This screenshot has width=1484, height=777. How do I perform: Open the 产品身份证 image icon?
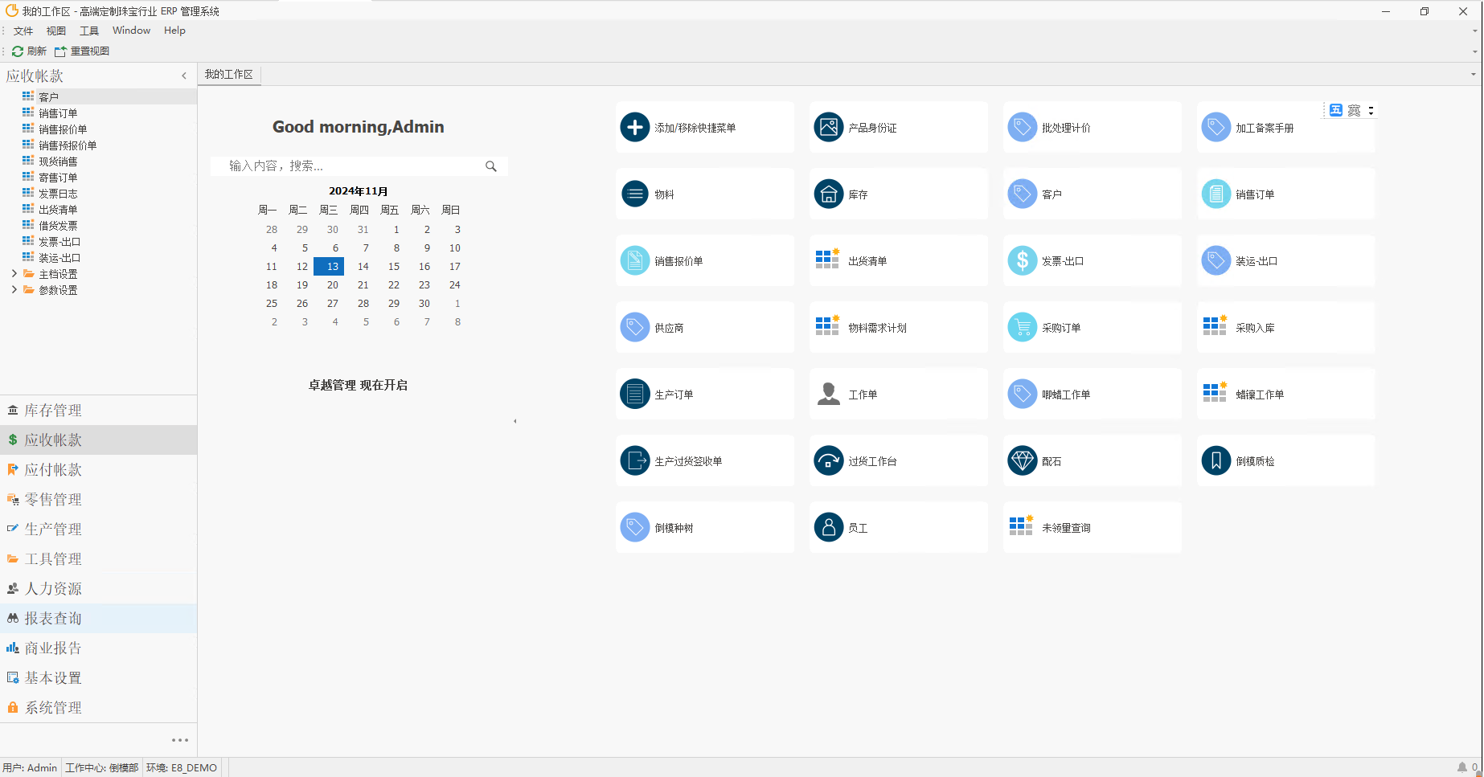[x=828, y=127]
